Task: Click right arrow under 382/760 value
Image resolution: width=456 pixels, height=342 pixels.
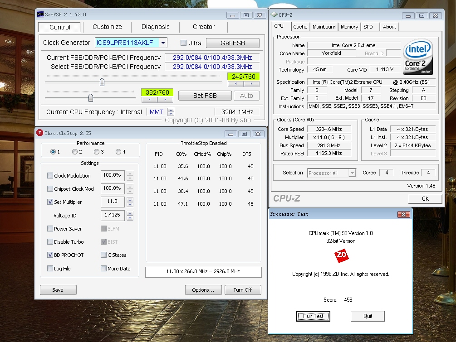Action: point(165,100)
